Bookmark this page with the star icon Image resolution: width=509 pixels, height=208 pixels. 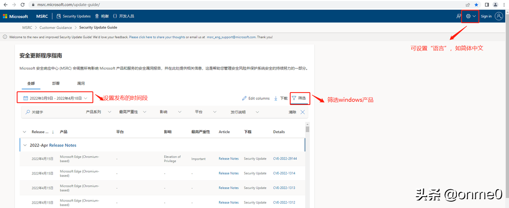tap(476, 4)
